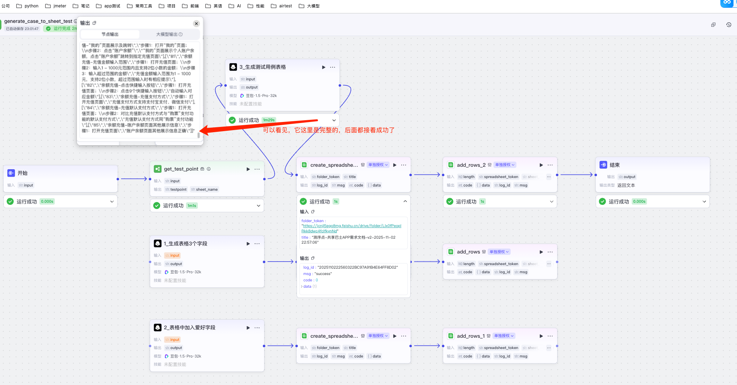Open the 大模型 bookmark folder
Screen dimensions: 737x385
[x=309, y=6]
